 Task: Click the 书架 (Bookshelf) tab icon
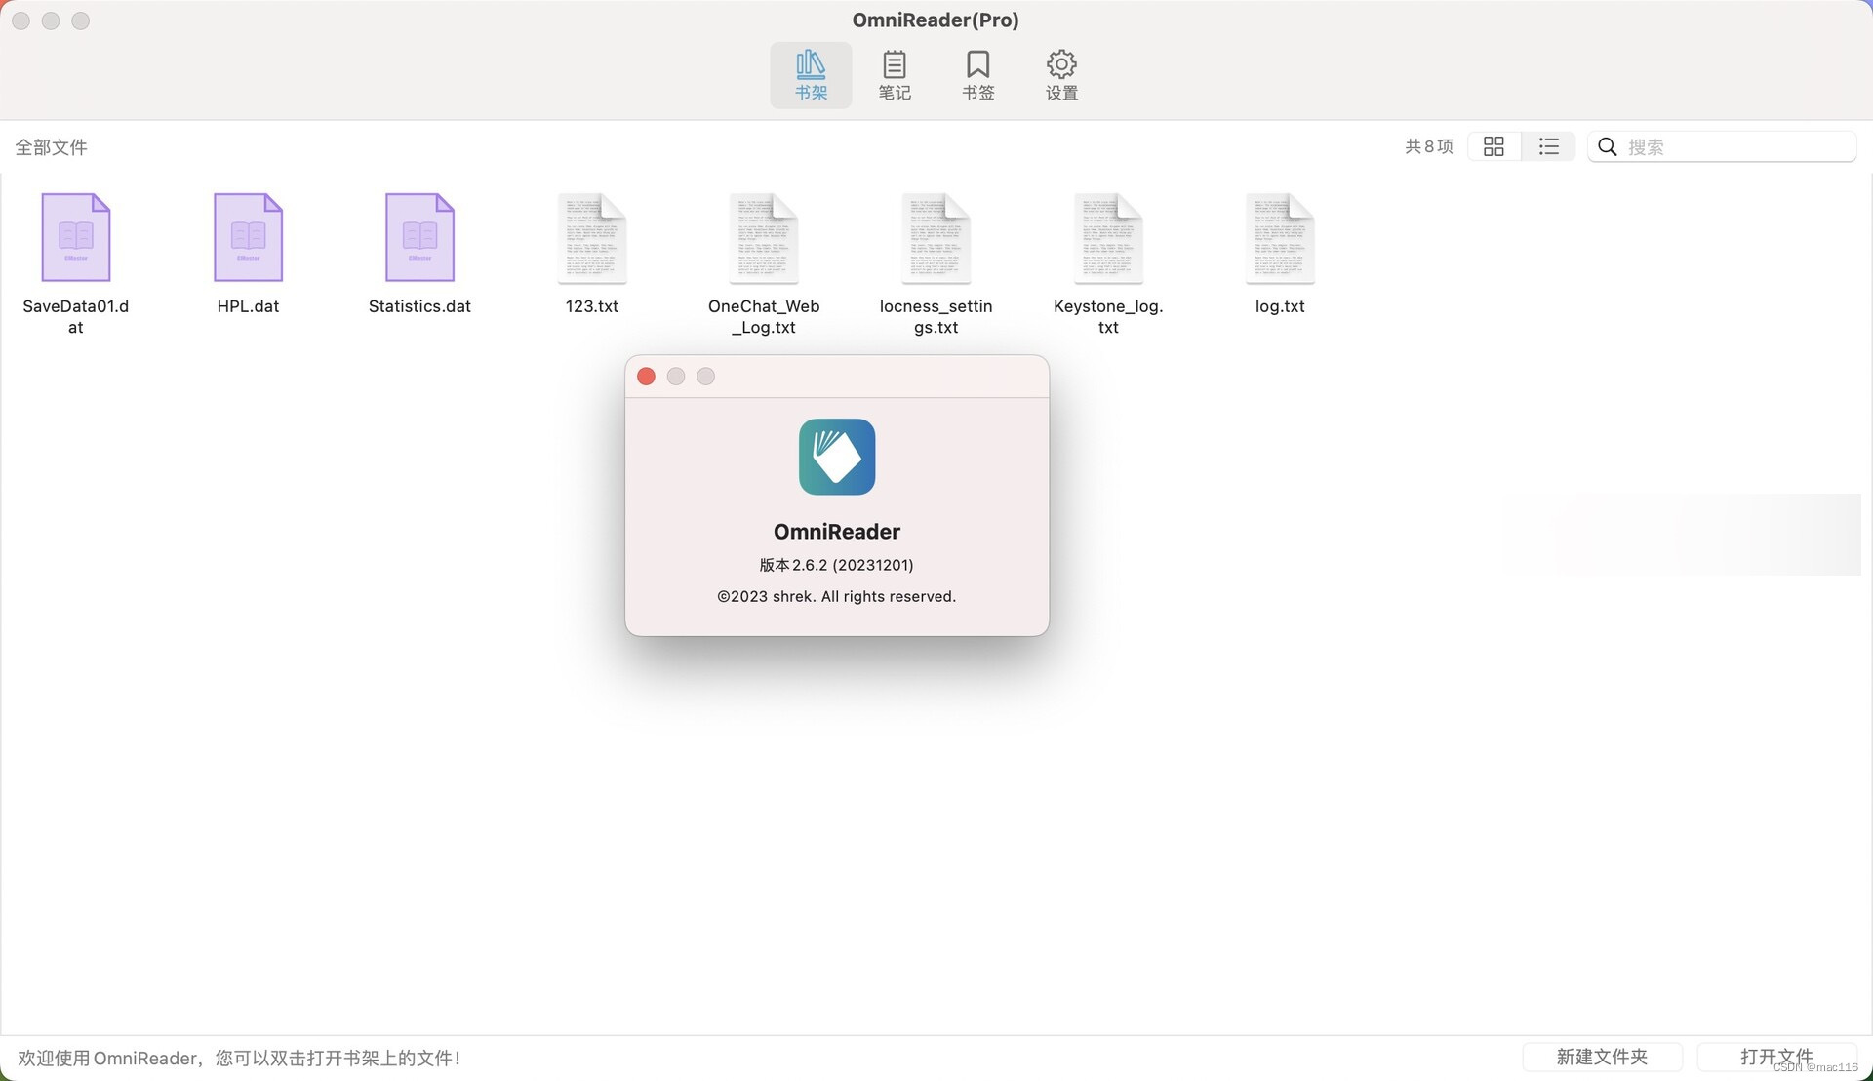pos(811,73)
